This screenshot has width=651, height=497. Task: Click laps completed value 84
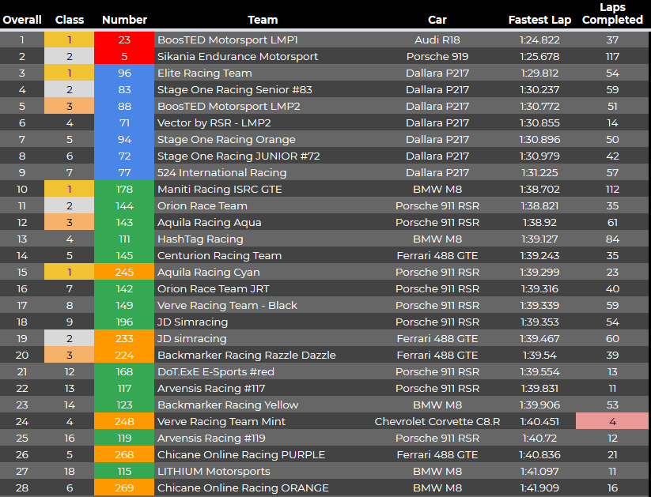point(612,239)
